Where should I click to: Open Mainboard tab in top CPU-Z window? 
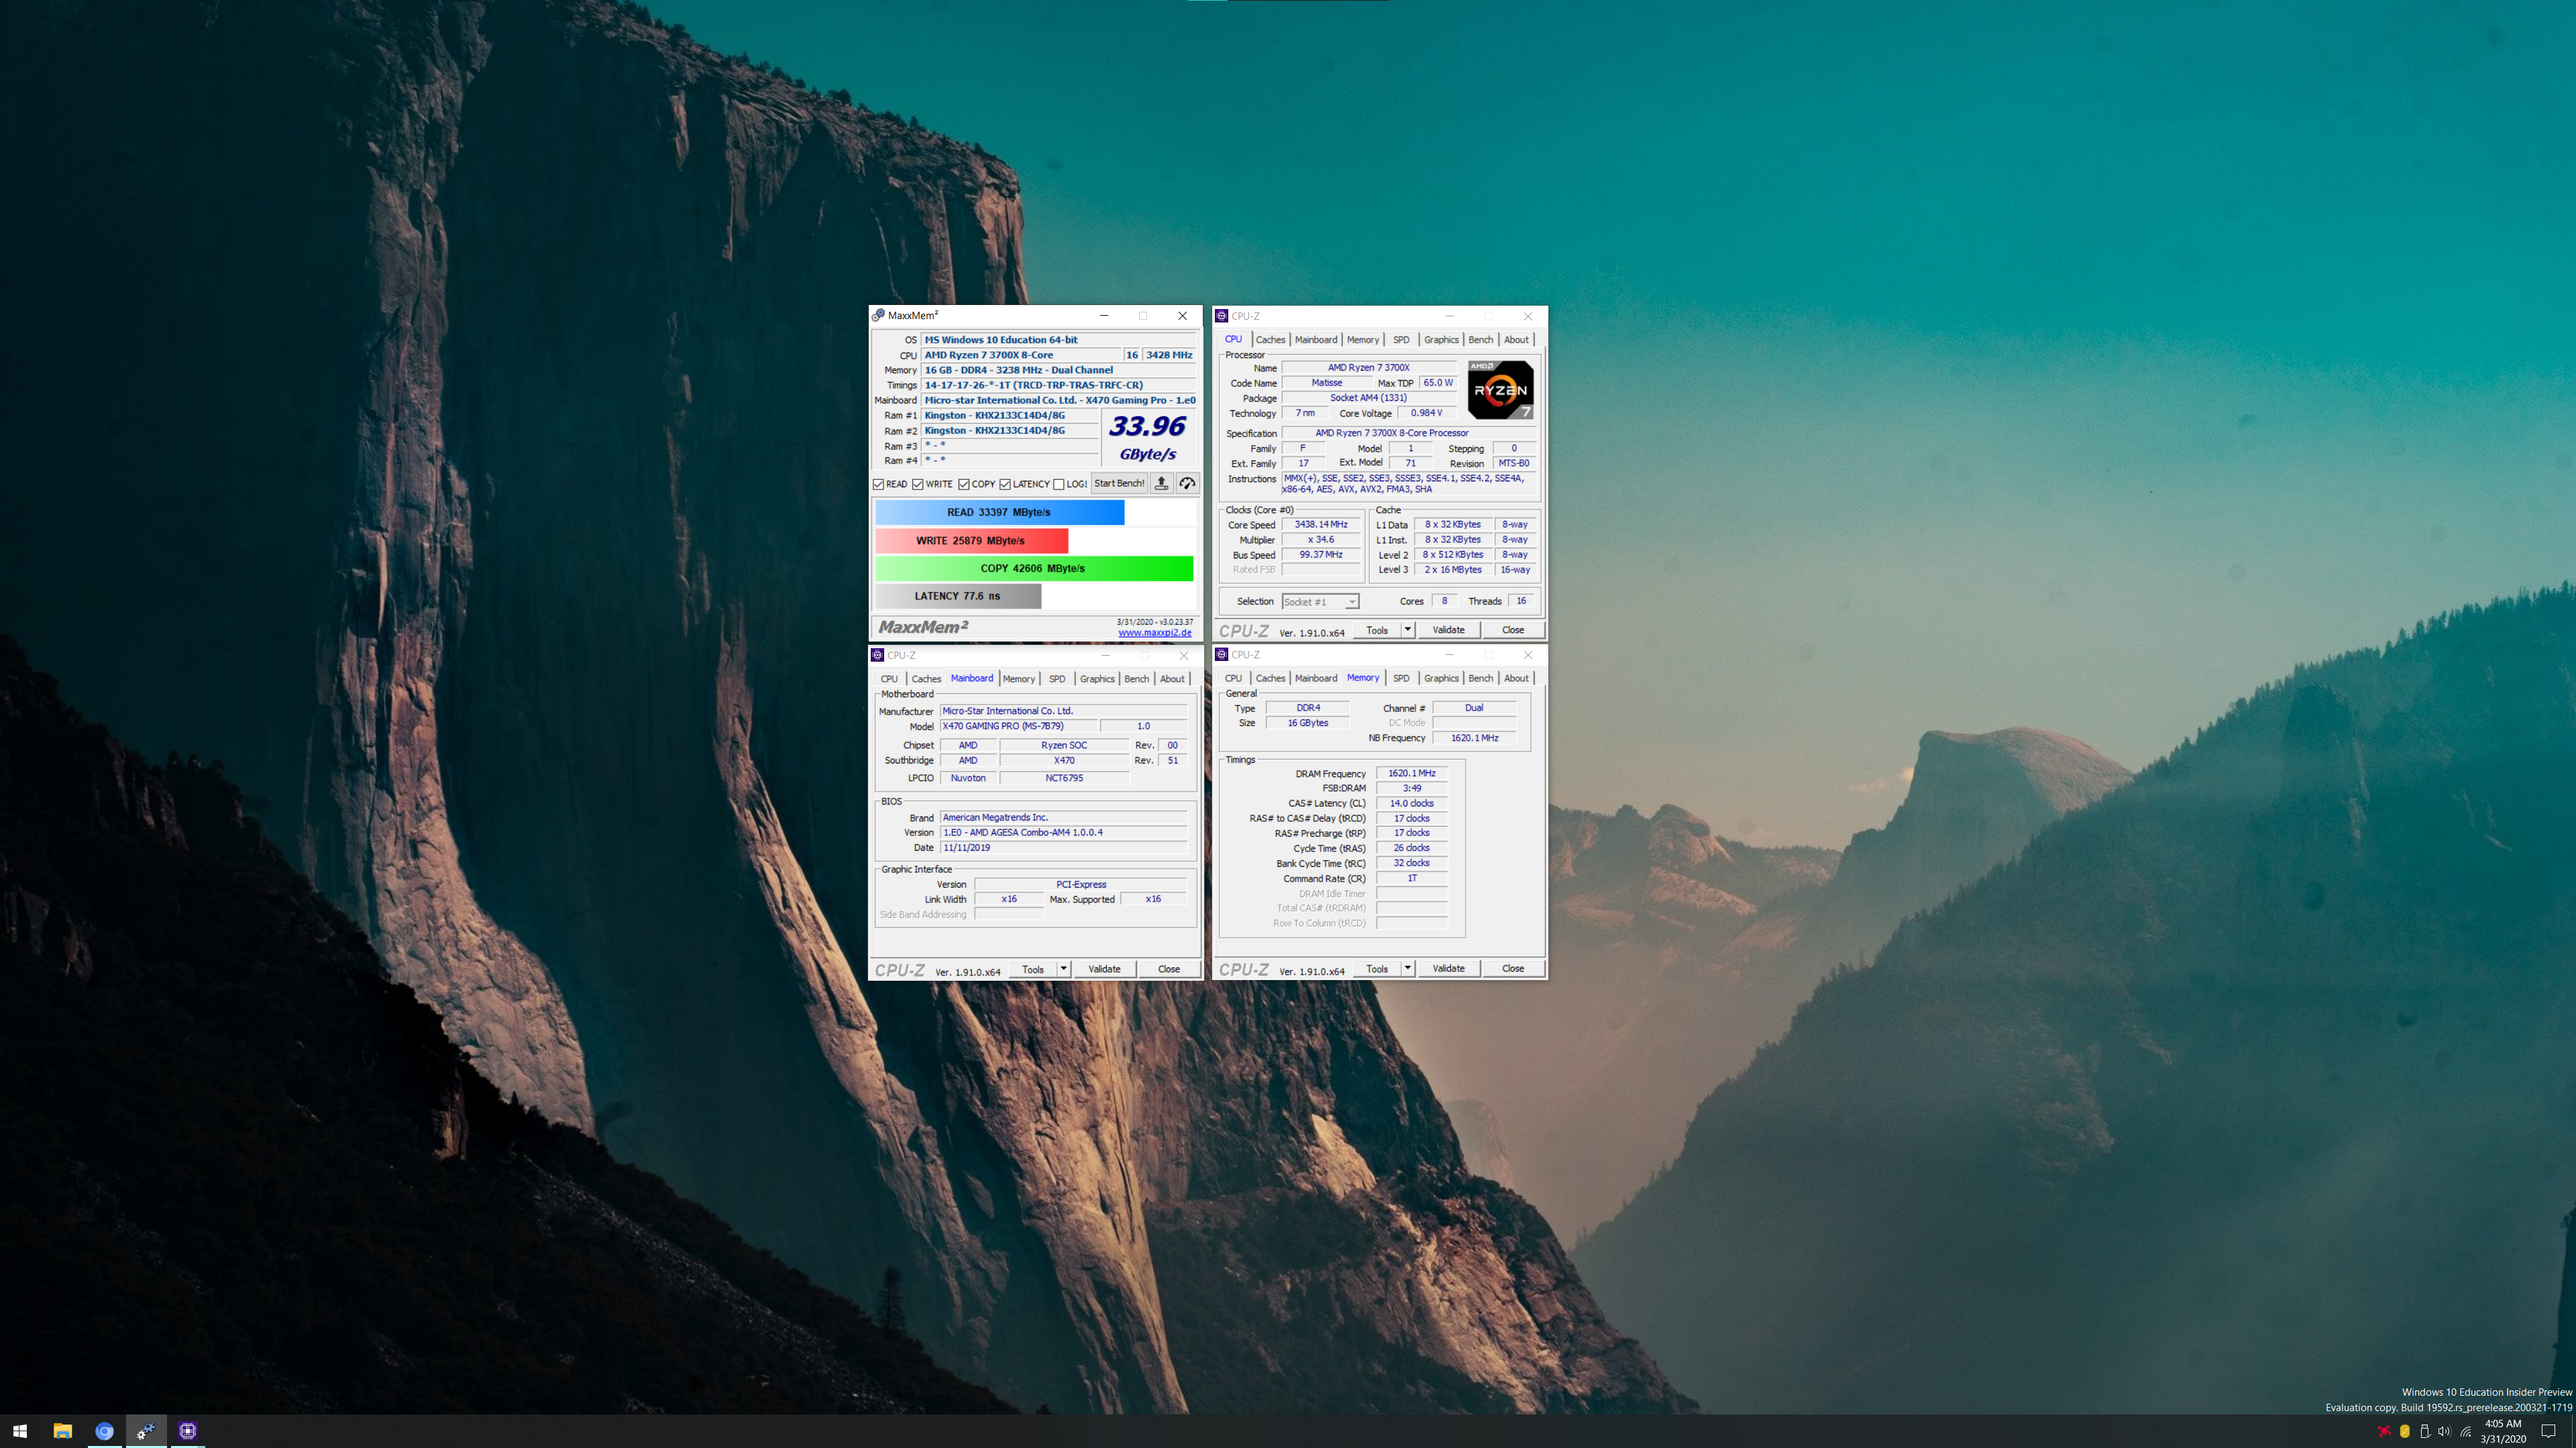tap(1316, 340)
